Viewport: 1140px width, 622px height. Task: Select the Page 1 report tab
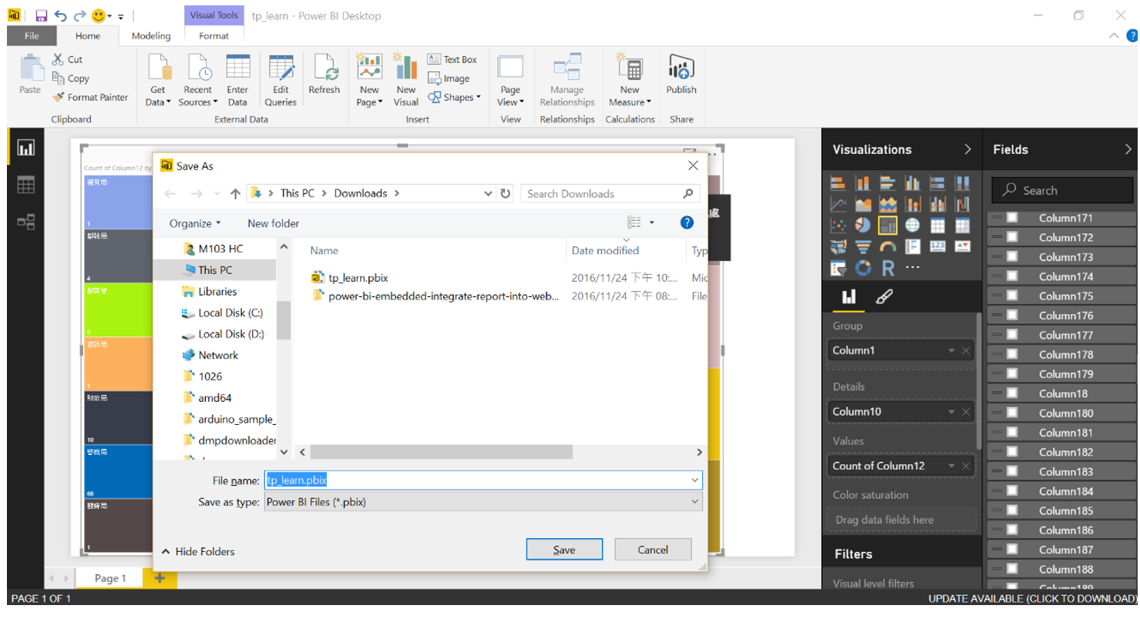[x=110, y=578]
